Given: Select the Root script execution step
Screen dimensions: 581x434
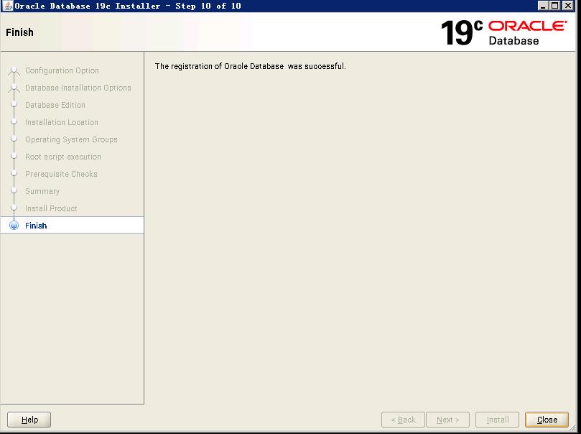Looking at the screenshot, I should pos(63,157).
